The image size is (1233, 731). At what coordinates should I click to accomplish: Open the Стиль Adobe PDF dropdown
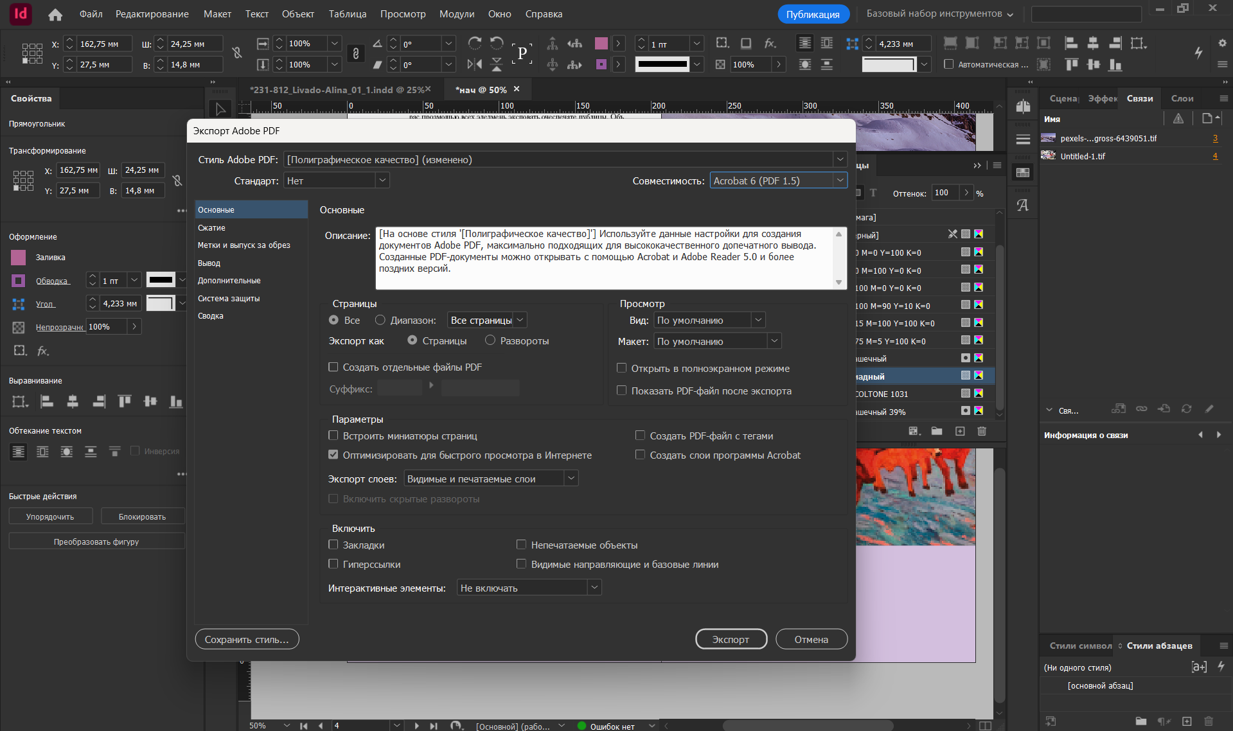565,159
